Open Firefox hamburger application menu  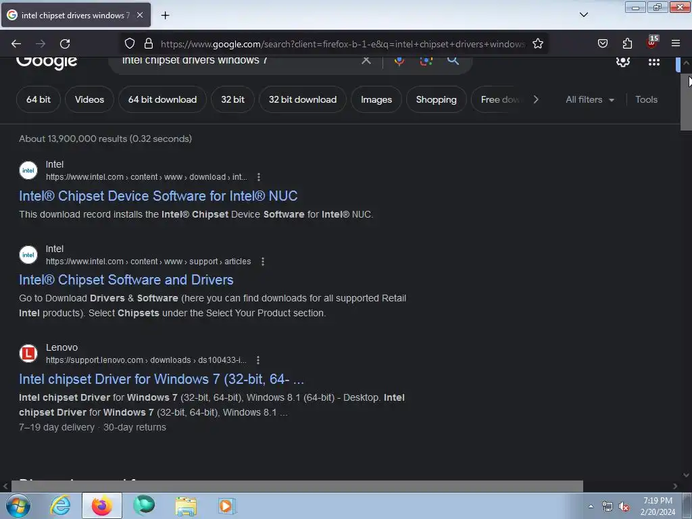coord(676,44)
